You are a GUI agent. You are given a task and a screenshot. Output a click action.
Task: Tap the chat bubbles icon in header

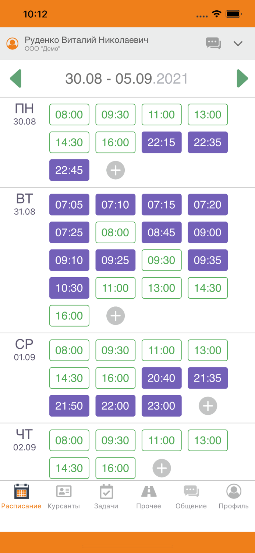pos(213,44)
